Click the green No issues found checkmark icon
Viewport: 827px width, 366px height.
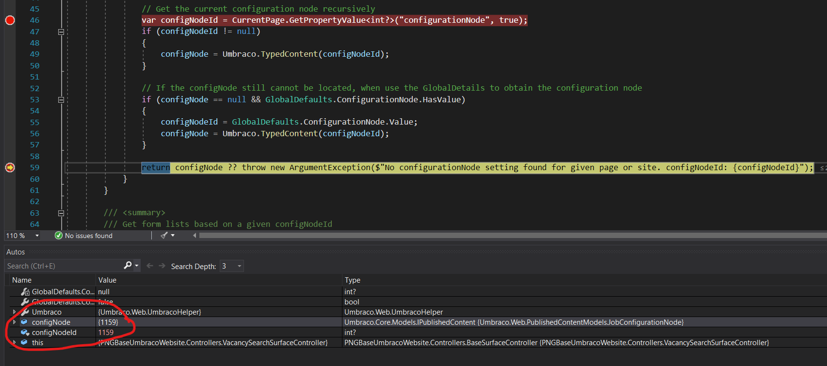(59, 236)
